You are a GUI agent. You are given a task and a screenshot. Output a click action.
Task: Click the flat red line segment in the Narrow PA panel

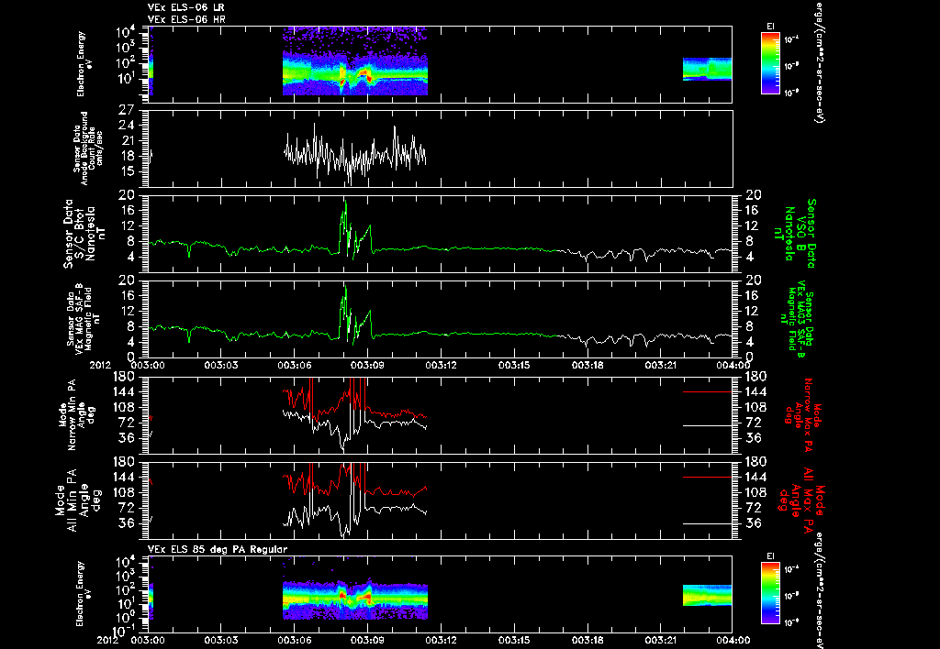click(x=708, y=391)
